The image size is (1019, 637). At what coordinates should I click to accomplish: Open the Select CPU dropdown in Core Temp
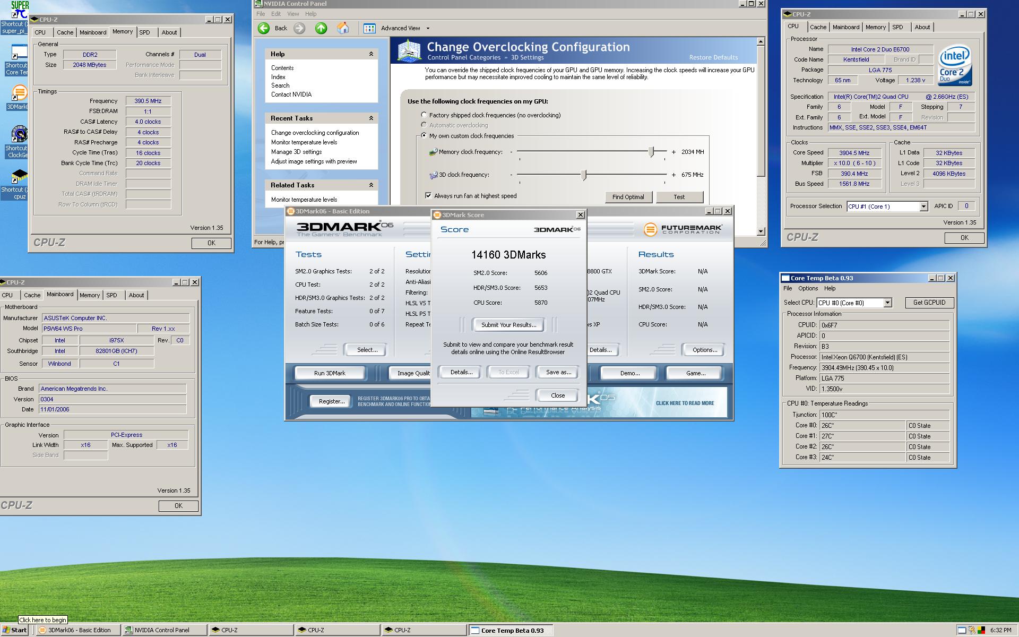click(x=887, y=303)
